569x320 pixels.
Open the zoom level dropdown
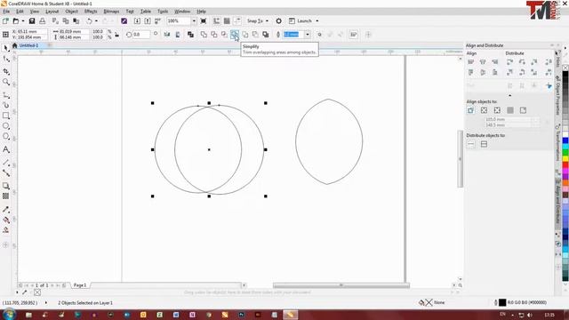[x=194, y=21]
